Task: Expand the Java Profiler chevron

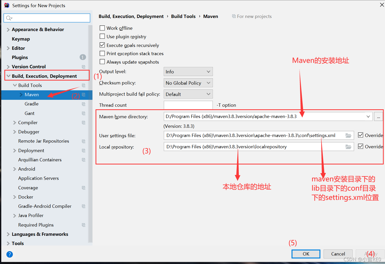Action: point(15,216)
